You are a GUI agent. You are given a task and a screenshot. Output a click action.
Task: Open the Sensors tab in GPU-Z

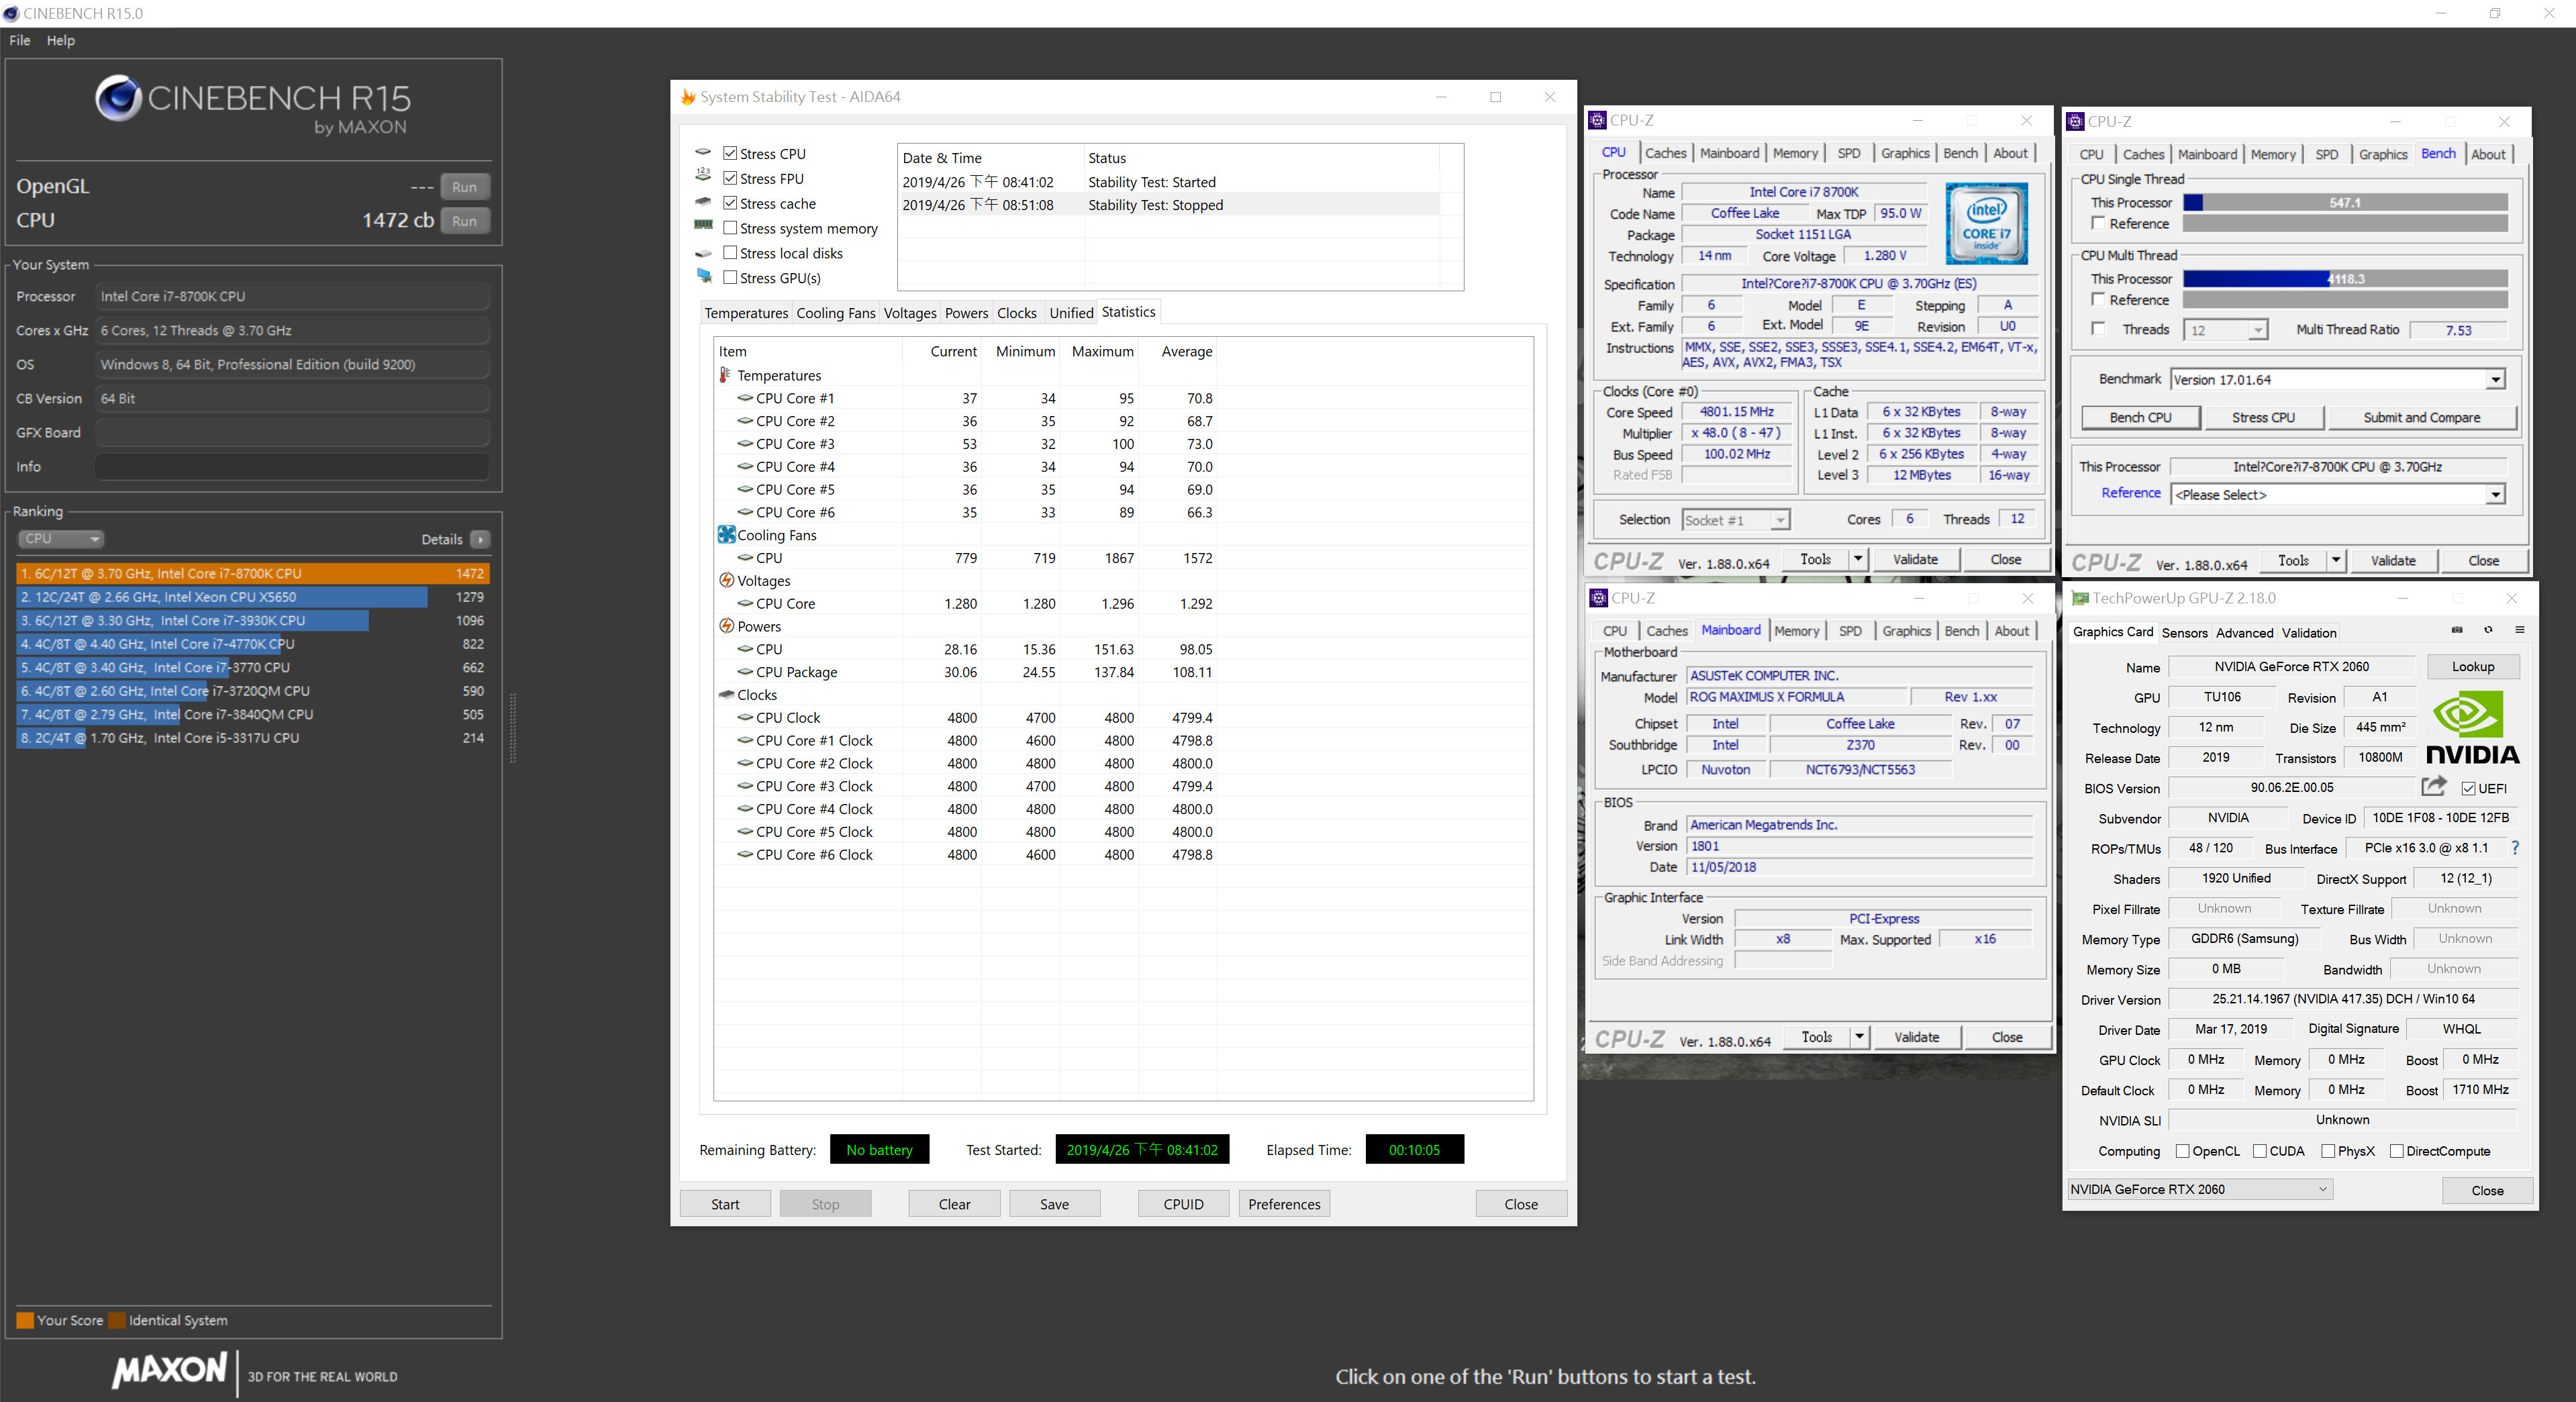point(2184,632)
